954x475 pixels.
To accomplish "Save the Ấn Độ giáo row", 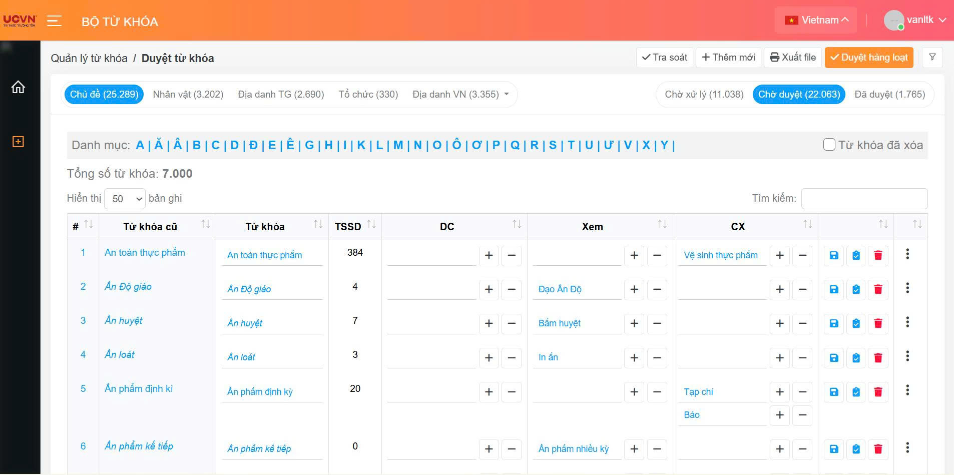I will pos(834,289).
